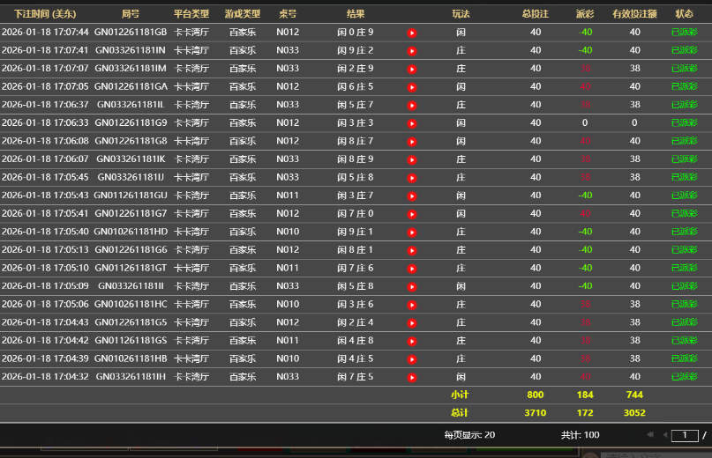Open replay for round GN011261181GS

[x=412, y=341]
